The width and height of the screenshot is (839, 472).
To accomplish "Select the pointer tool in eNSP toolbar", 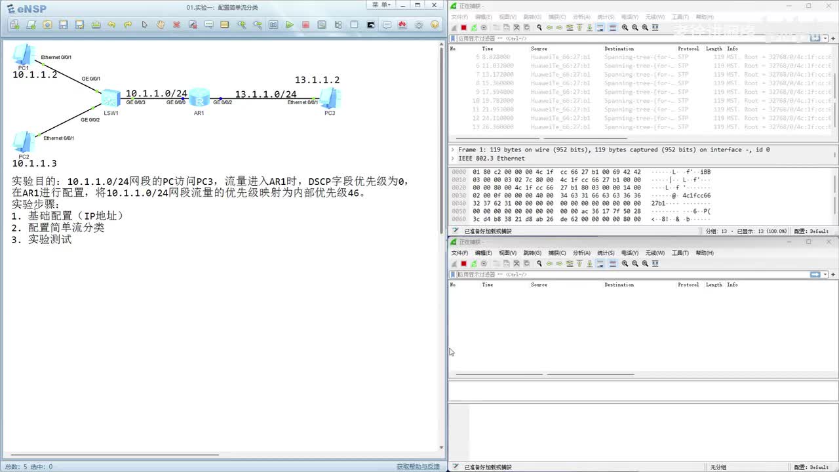I will [x=144, y=25].
